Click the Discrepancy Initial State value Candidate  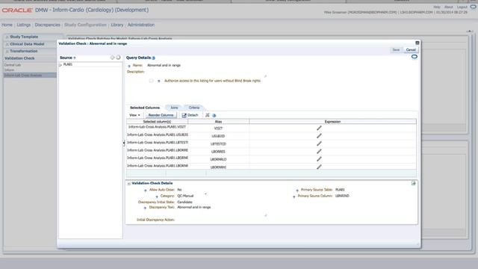click(x=184, y=202)
